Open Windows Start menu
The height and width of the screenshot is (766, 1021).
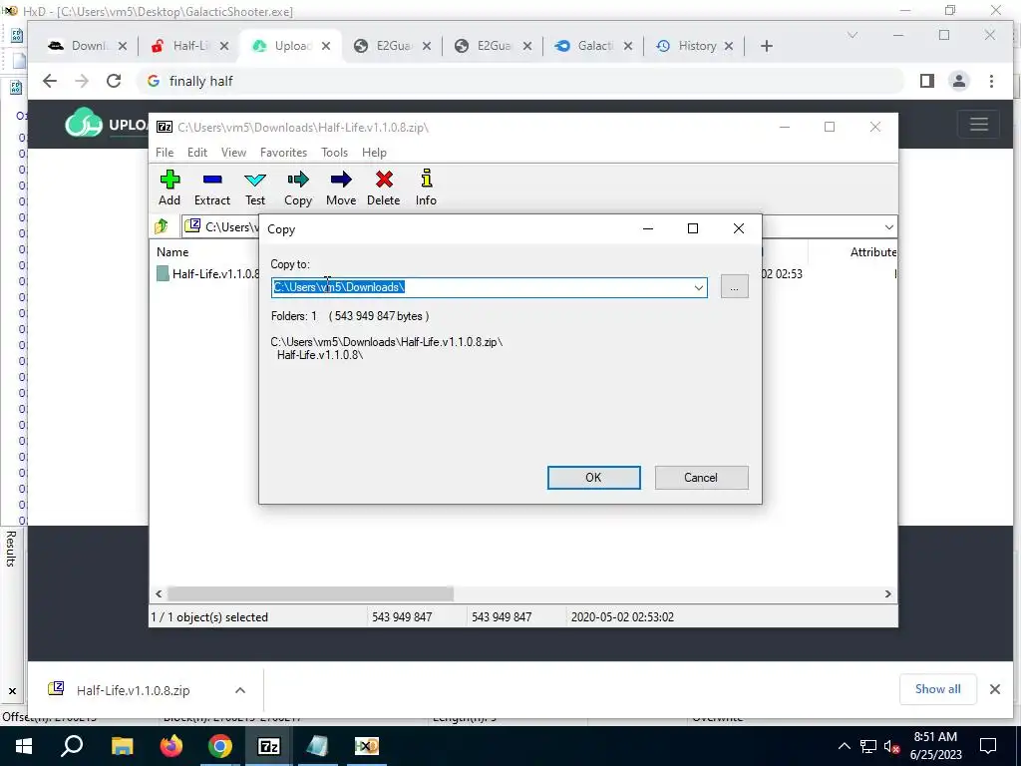pyautogui.click(x=24, y=746)
